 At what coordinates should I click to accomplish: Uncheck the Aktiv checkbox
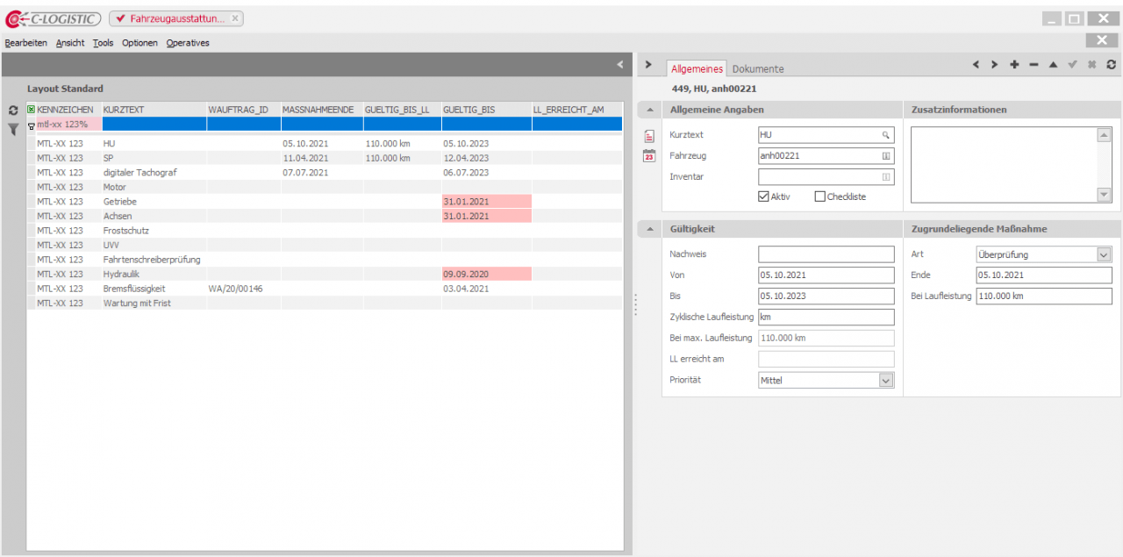[763, 196]
